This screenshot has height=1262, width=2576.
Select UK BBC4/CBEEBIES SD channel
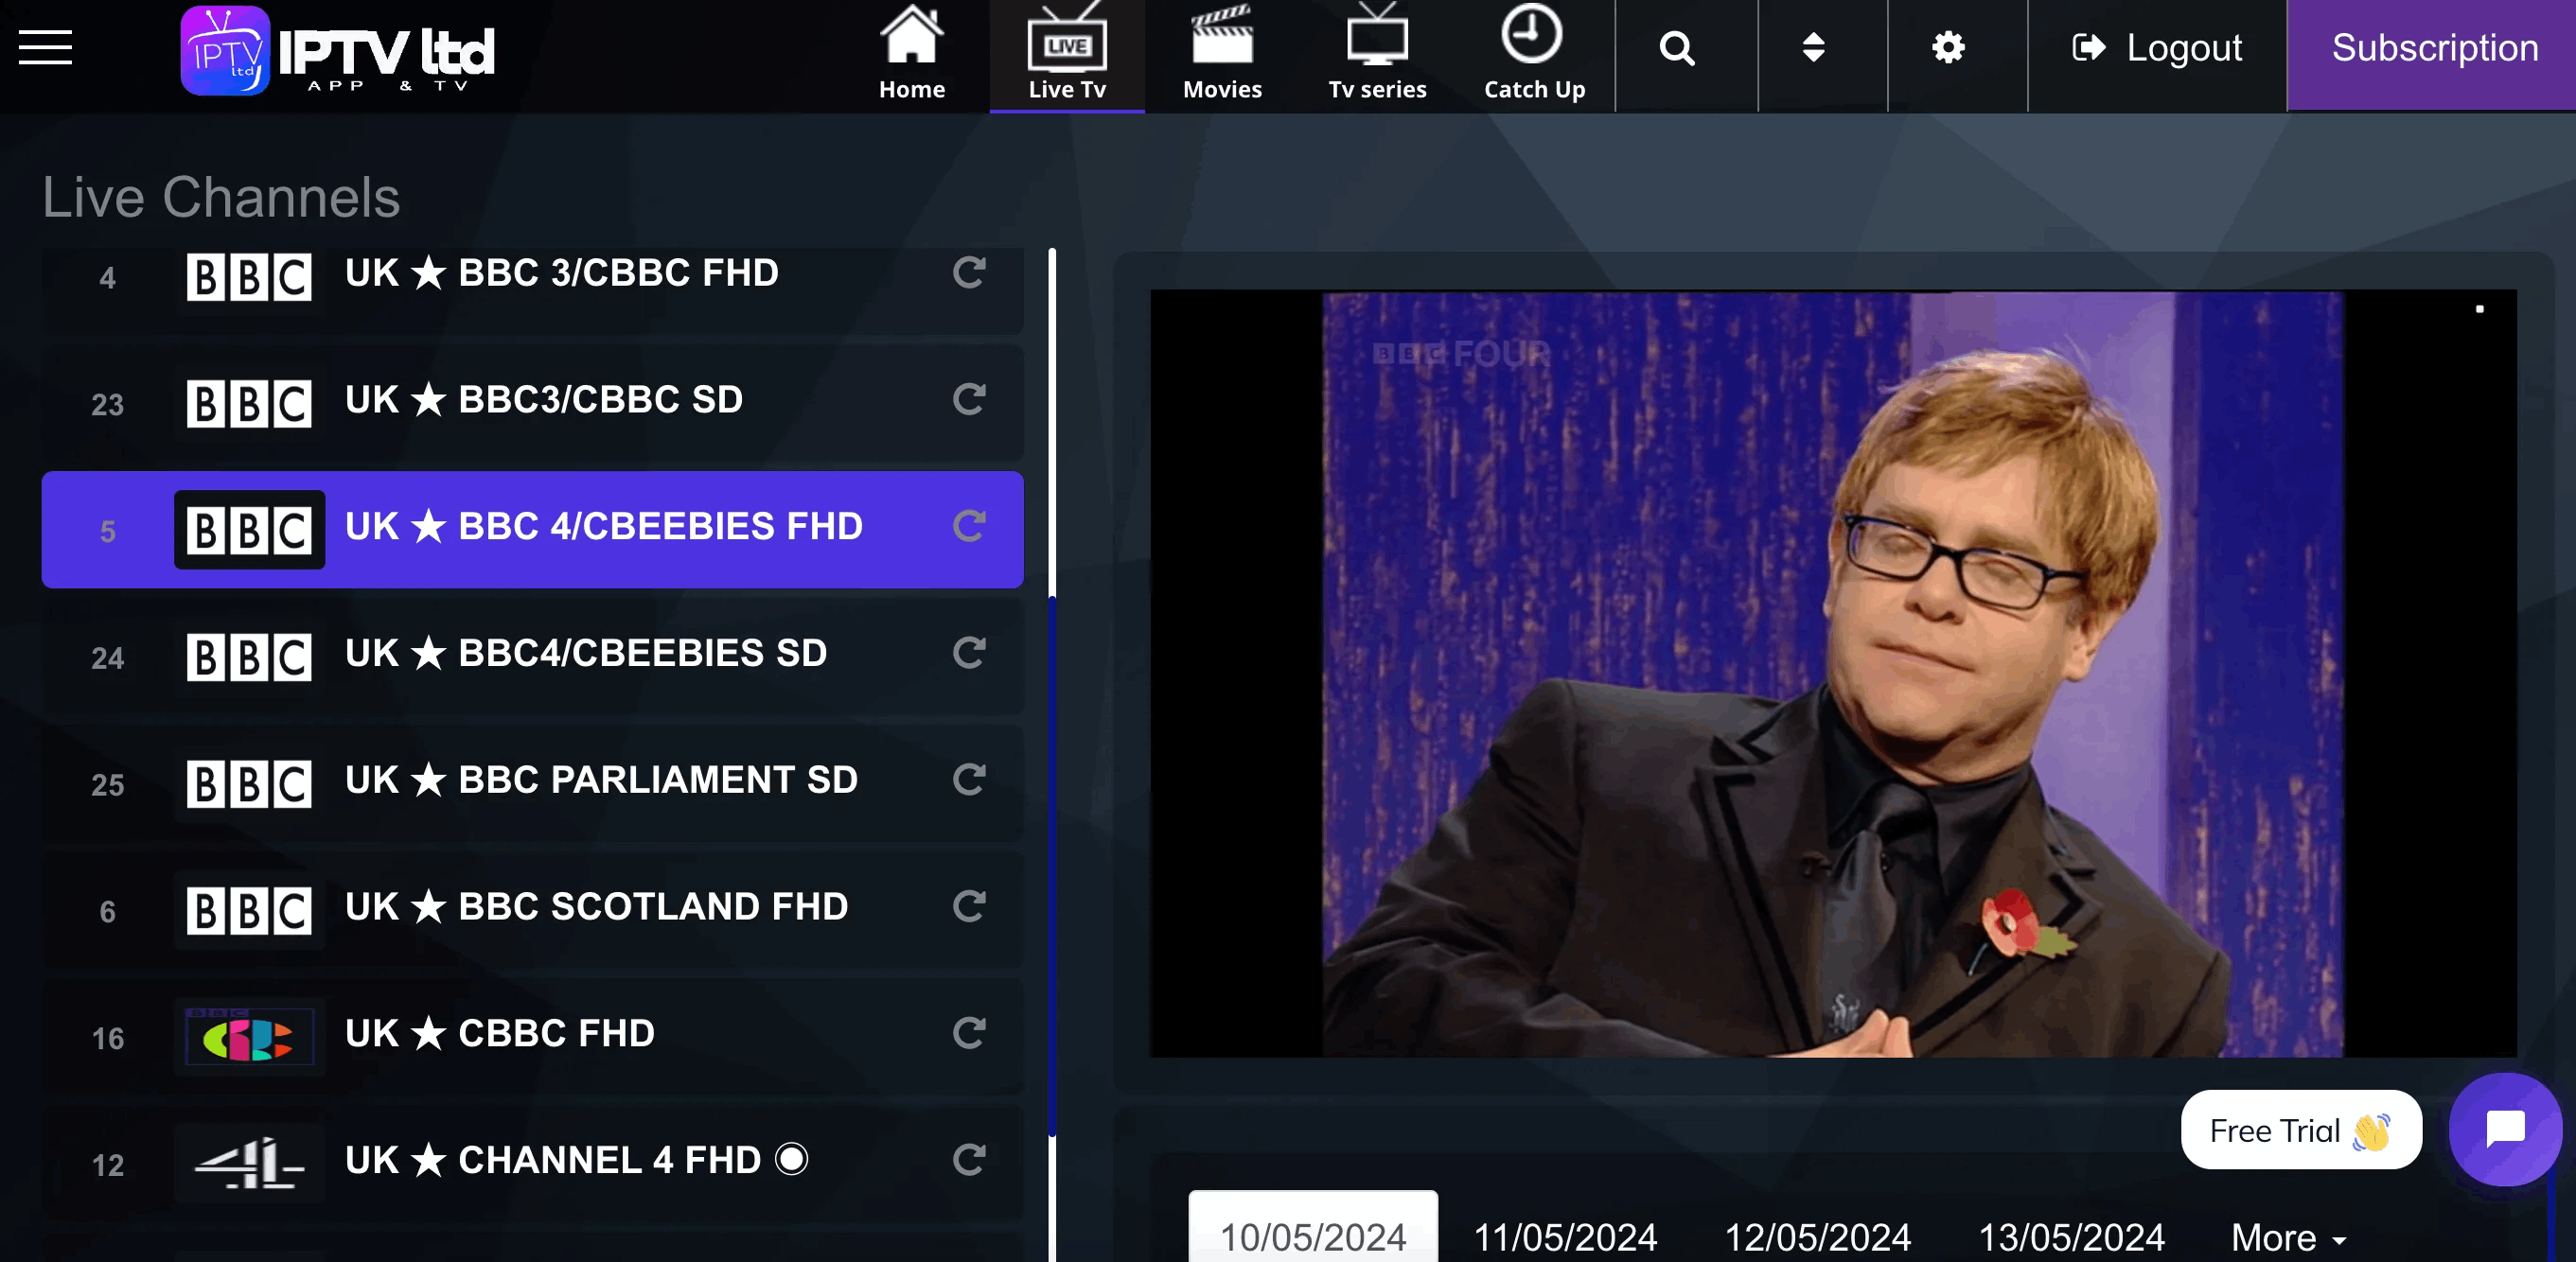pyautogui.click(x=532, y=657)
